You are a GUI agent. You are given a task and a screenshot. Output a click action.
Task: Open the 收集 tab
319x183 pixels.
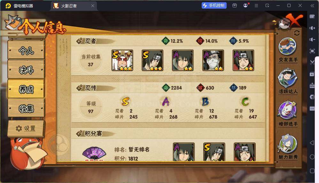tap(26, 108)
